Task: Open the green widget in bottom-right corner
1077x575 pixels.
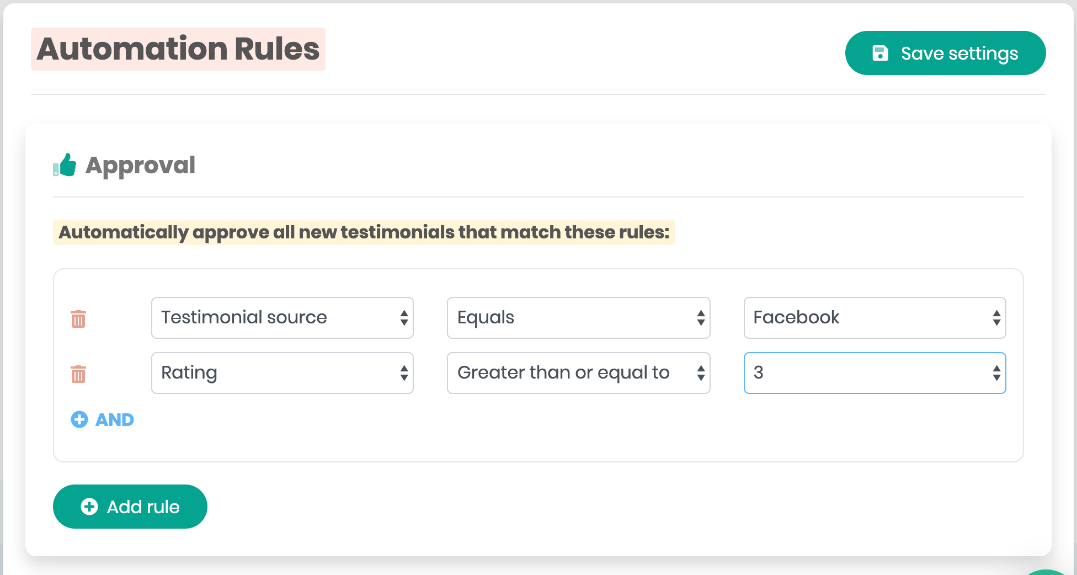Action: pos(1048,571)
